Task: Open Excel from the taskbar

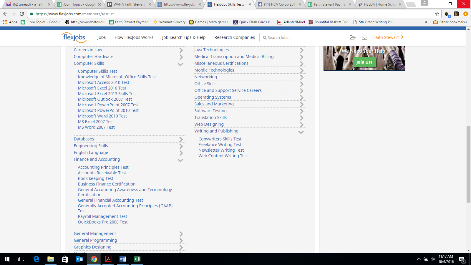Action: (137, 259)
